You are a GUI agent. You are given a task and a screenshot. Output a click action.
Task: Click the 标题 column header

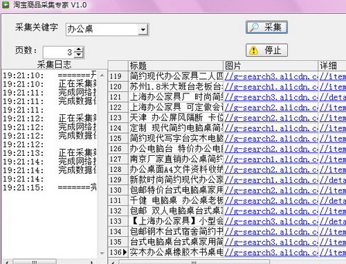coord(176,66)
